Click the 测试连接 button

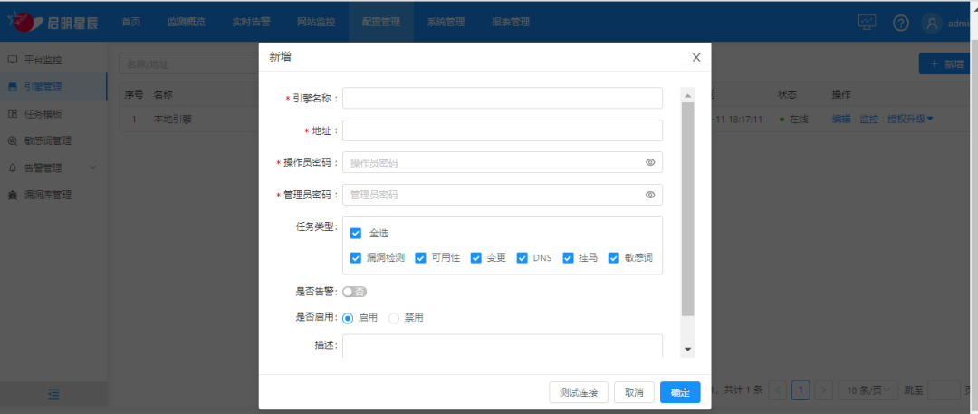[578, 392]
